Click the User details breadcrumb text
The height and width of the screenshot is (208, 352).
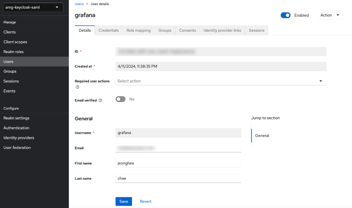click(100, 4)
